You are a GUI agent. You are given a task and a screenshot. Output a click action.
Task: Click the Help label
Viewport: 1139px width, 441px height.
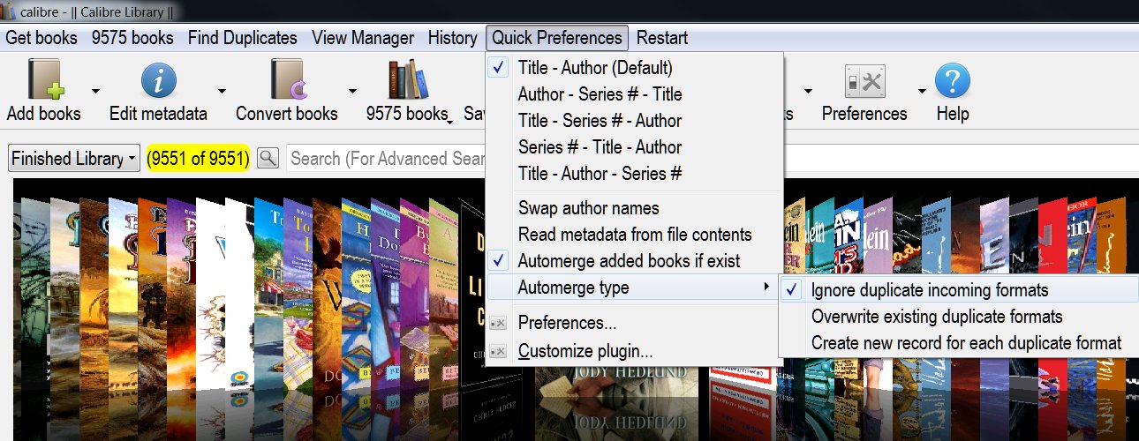coord(953,114)
